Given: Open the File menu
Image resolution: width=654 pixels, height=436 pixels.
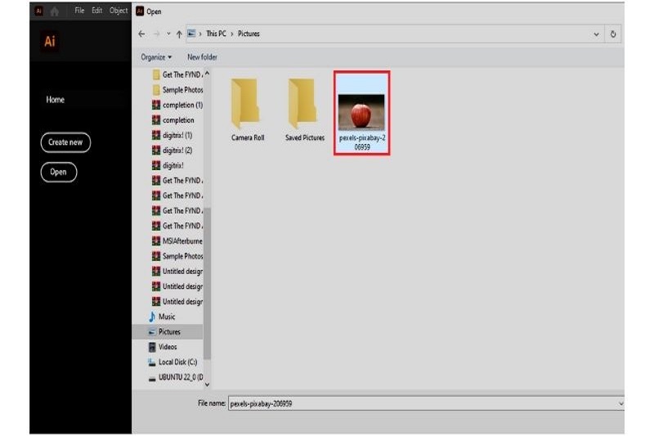Looking at the screenshot, I should (79, 11).
